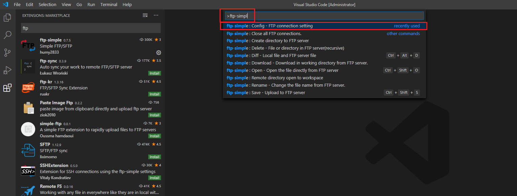The width and height of the screenshot is (517, 196).
Task: Click the ftp-kr extension icon
Action: 28,87
